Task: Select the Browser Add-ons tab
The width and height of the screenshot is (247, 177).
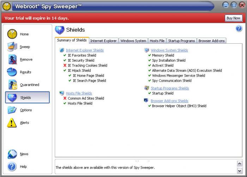Action: 211,41
